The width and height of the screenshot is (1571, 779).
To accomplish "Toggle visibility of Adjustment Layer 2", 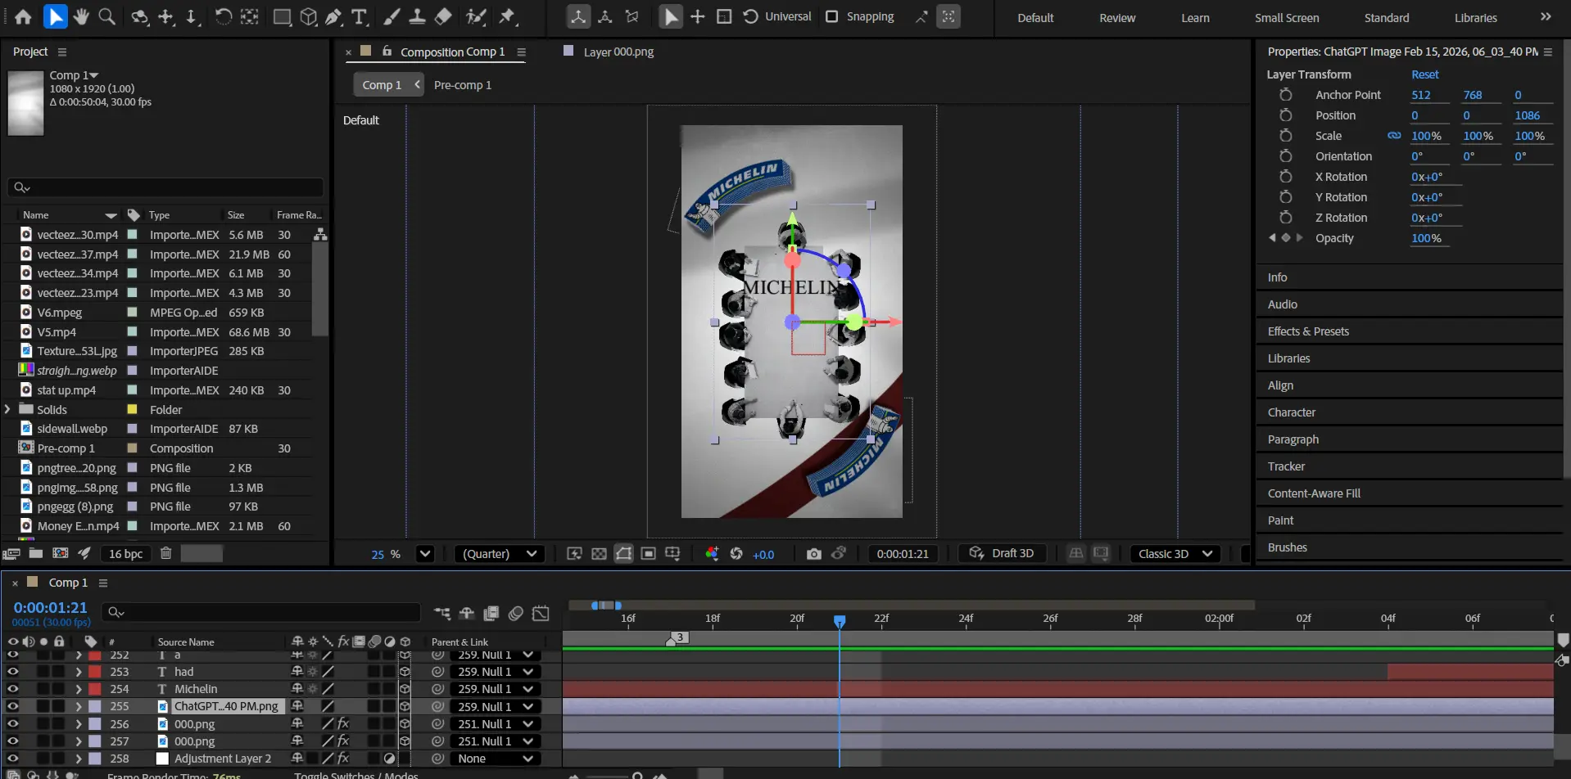I will coord(13,759).
